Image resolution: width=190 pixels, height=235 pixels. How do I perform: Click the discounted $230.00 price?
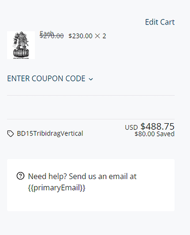pos(81,36)
